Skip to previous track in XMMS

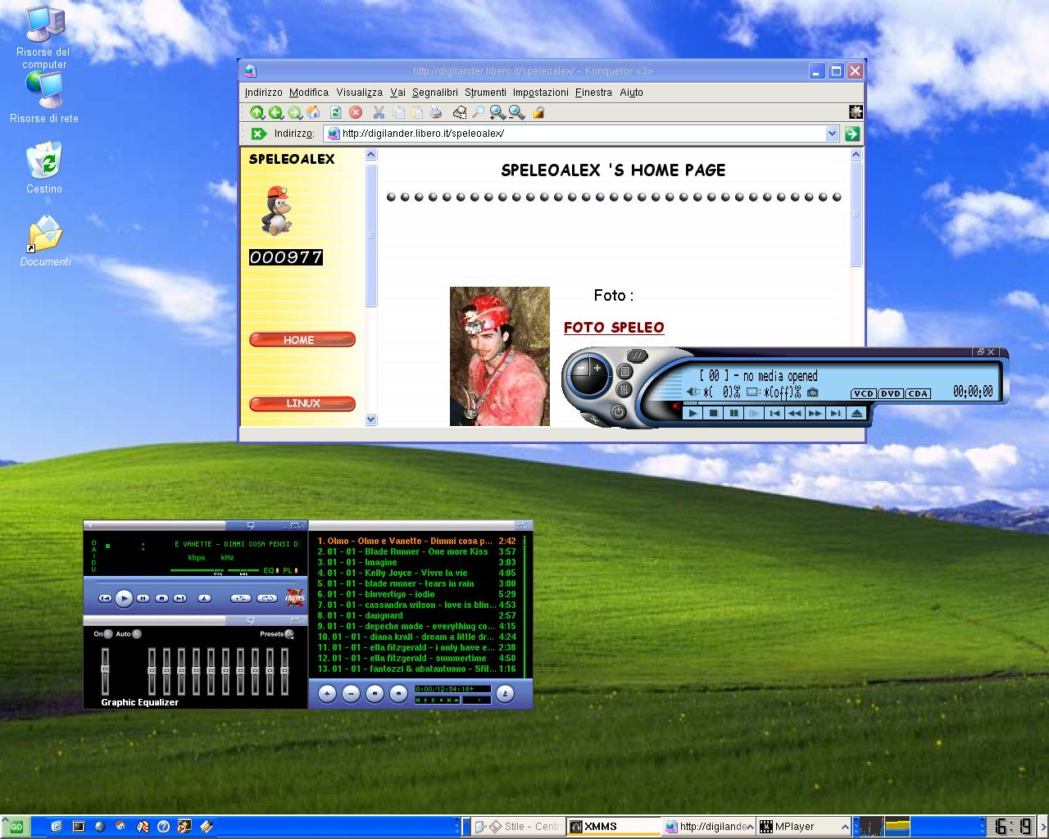point(105,599)
